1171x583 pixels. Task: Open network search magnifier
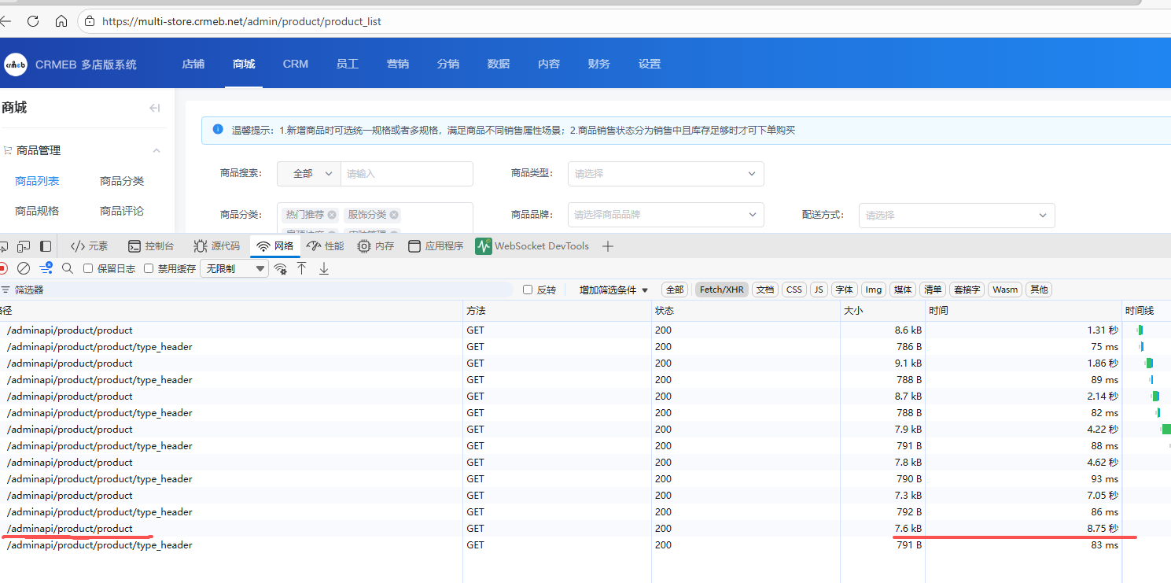pos(68,268)
